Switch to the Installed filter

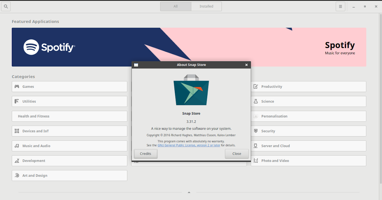206,6
